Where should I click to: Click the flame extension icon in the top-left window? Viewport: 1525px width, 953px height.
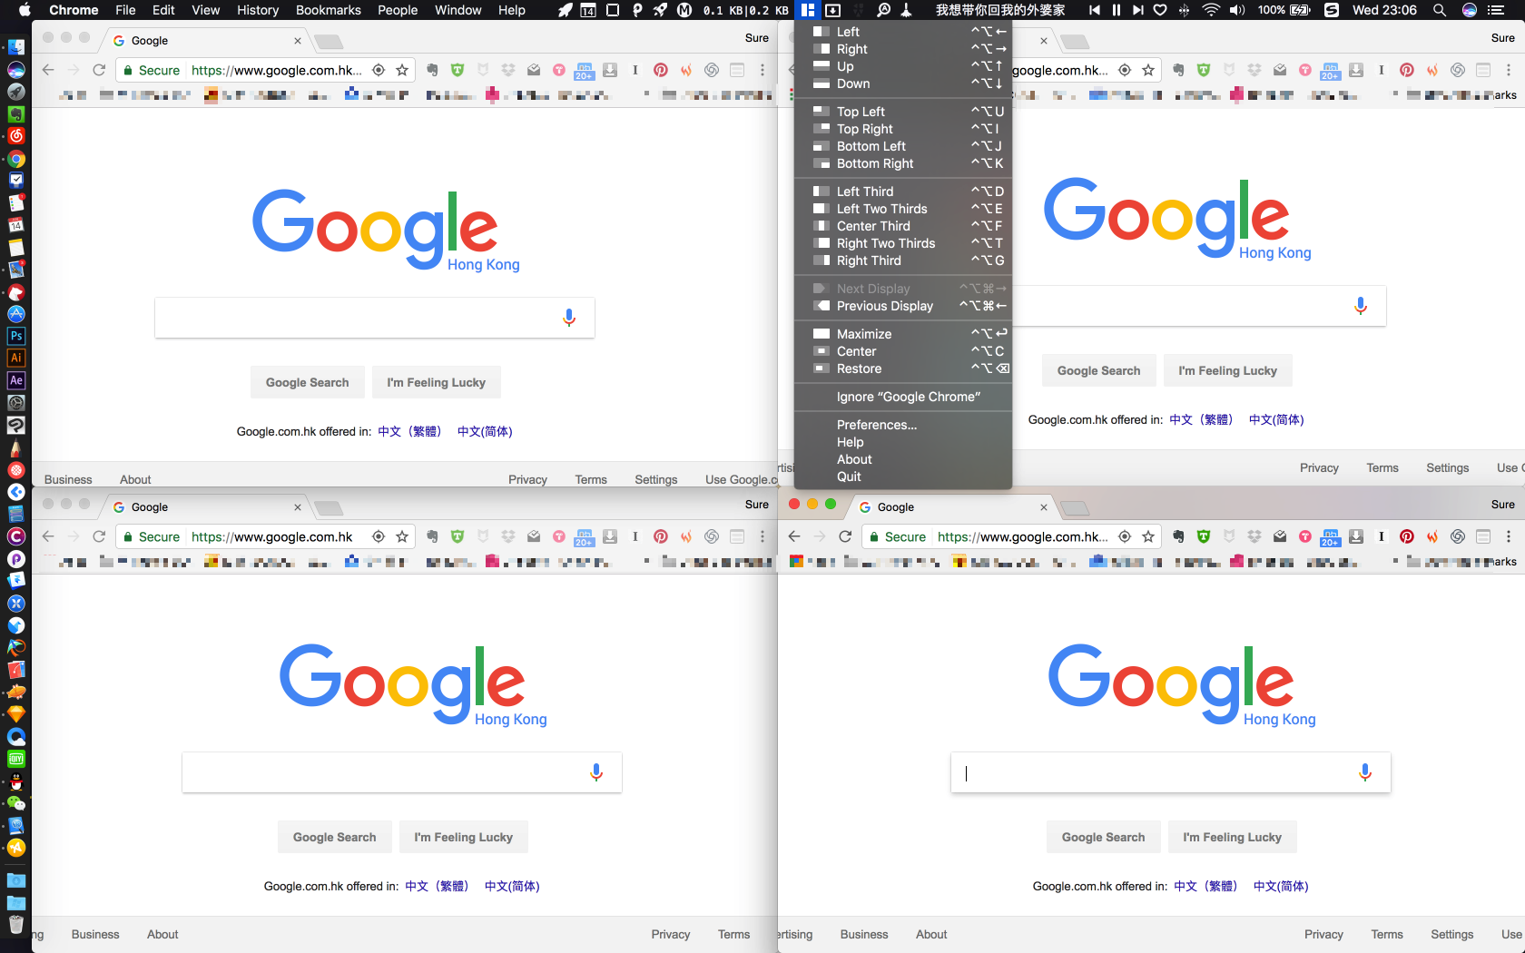coord(686,70)
